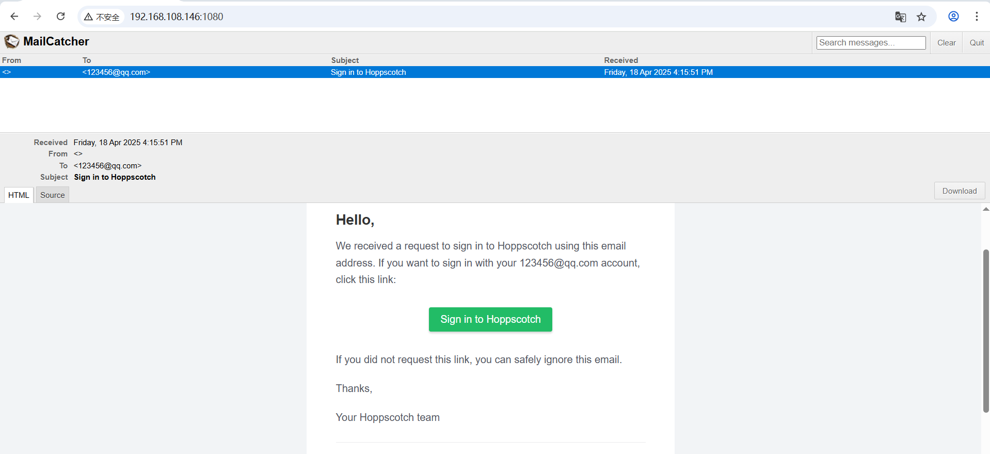Viewport: 990px width, 454px height.
Task: Click recipient <123456@qq.com> in message list
Action: click(x=116, y=72)
